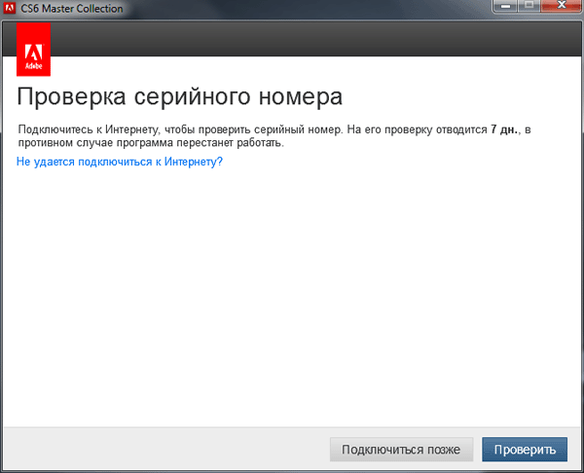The image size is (584, 473).
Task: Click the bold "7 дн." text
Action: coord(504,129)
